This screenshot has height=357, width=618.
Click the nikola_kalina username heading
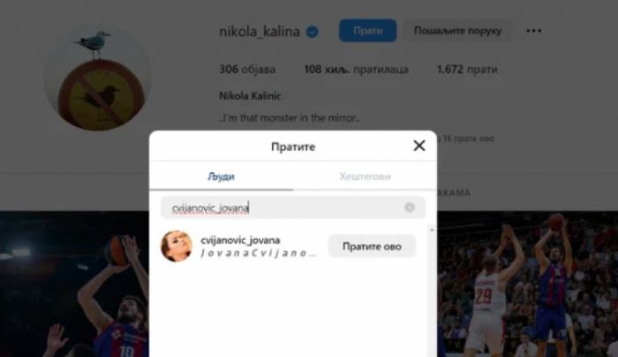[260, 32]
